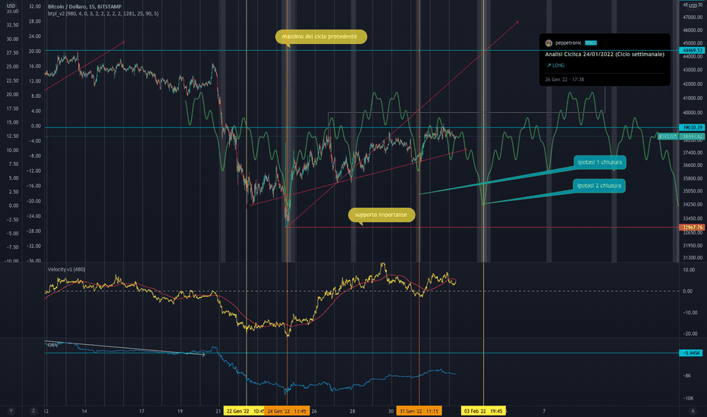
Task: Click the 24 Gen '22 13:45 time marker
Action: pos(287,411)
